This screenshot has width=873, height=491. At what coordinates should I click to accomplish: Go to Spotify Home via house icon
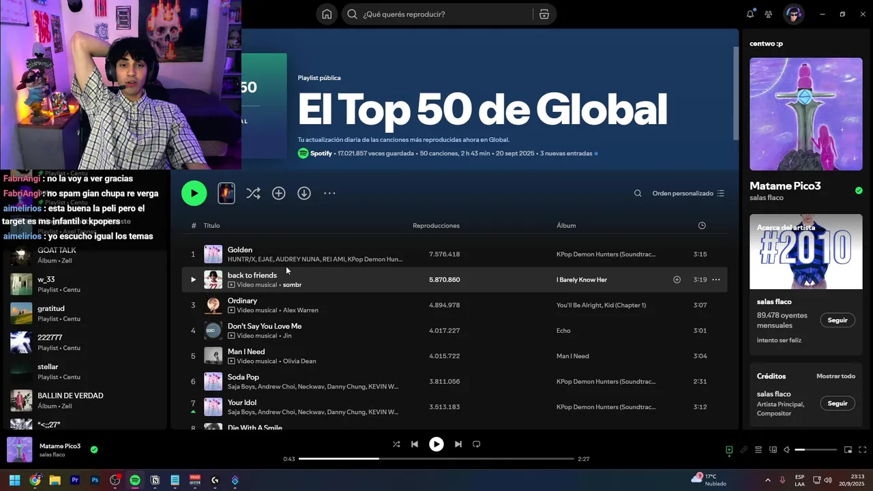point(327,14)
